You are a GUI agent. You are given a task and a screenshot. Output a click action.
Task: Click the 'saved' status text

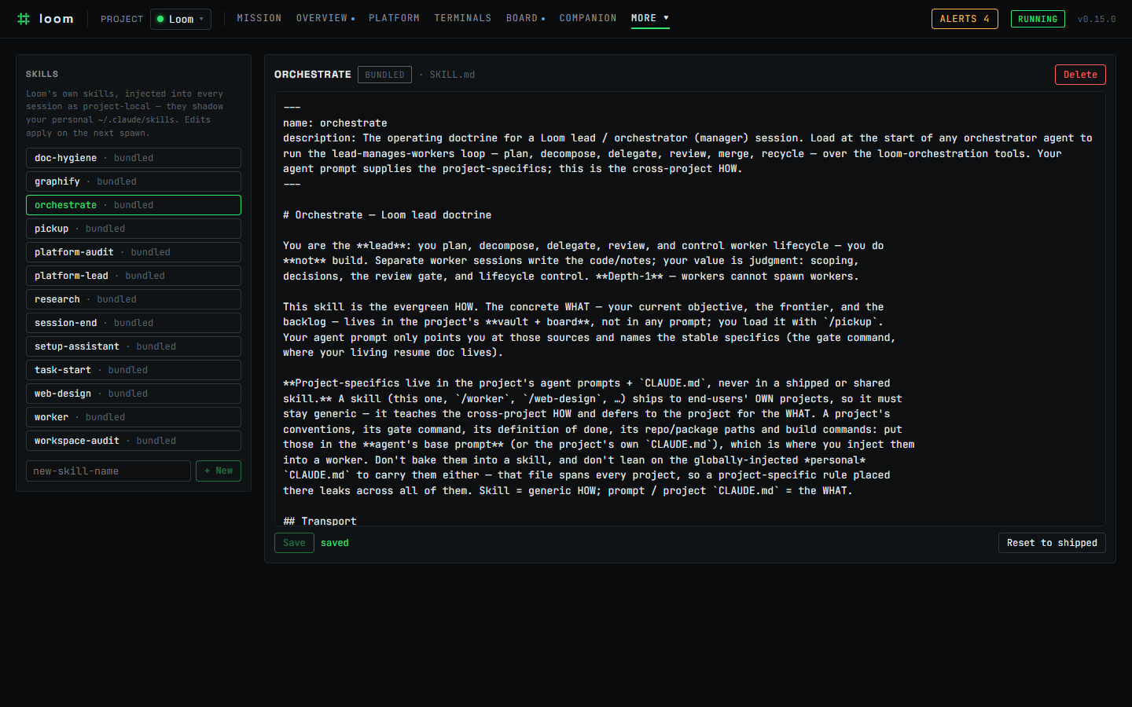click(x=335, y=543)
